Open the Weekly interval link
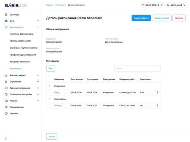The image size is (190, 142). [58, 105]
